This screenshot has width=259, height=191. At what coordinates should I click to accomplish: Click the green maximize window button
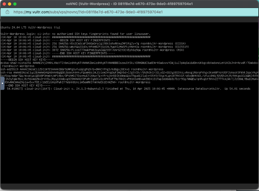point(15,4)
